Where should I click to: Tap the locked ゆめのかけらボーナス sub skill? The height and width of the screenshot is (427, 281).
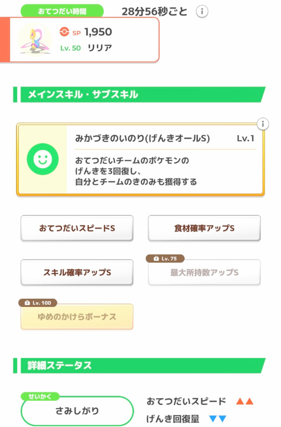coord(77,317)
